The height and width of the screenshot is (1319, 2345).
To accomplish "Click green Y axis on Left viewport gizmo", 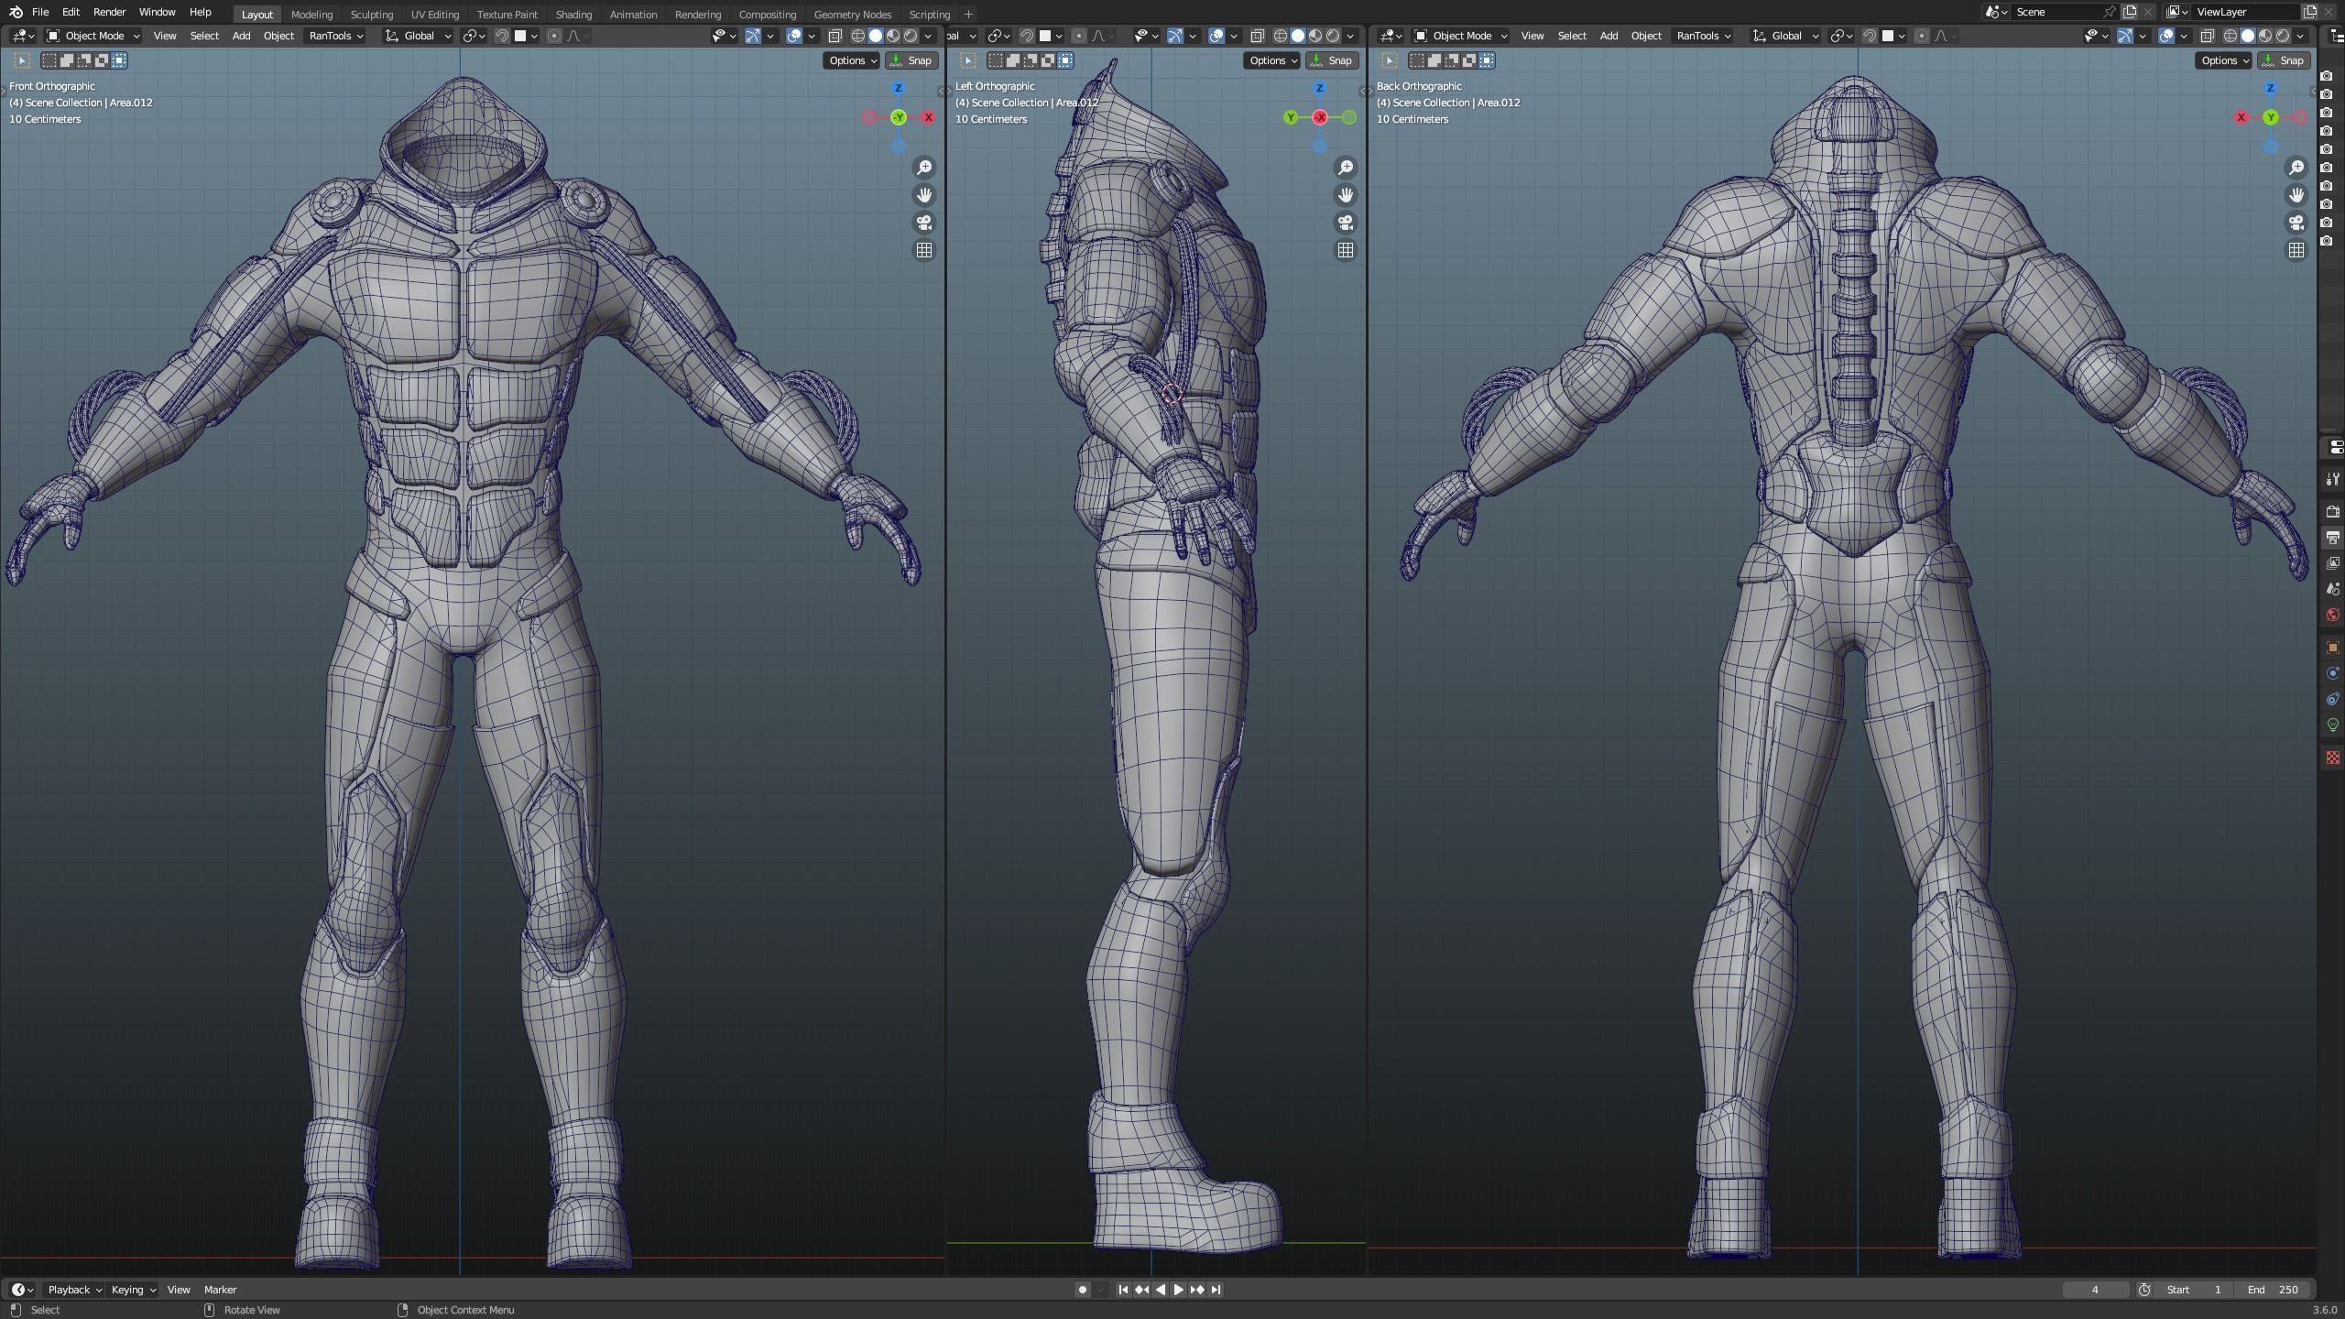I will tap(1291, 117).
